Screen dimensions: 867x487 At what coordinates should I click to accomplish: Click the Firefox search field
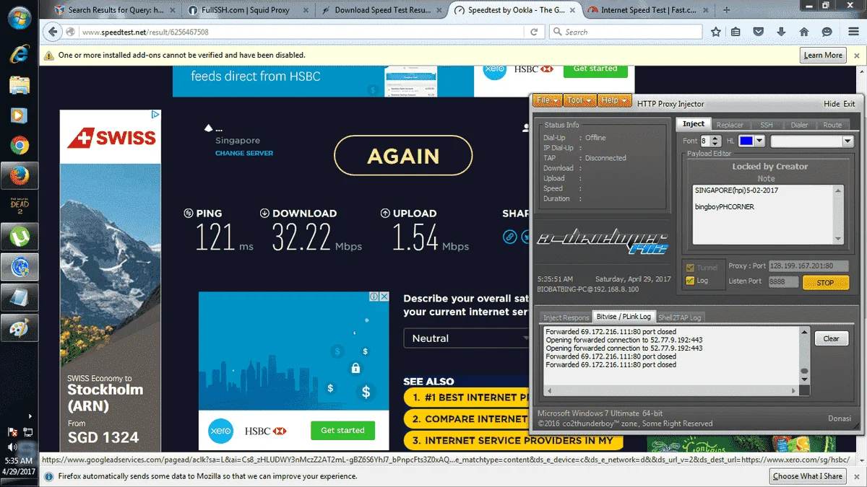tap(626, 32)
